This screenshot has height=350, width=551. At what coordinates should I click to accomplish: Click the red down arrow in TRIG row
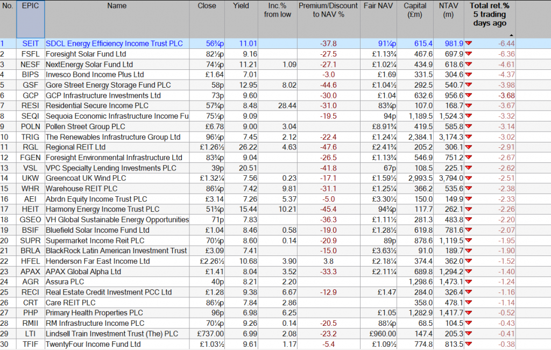(x=469, y=137)
